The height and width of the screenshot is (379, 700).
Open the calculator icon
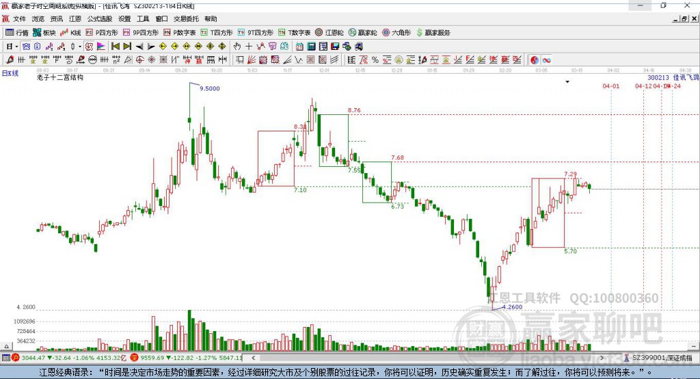312,47
